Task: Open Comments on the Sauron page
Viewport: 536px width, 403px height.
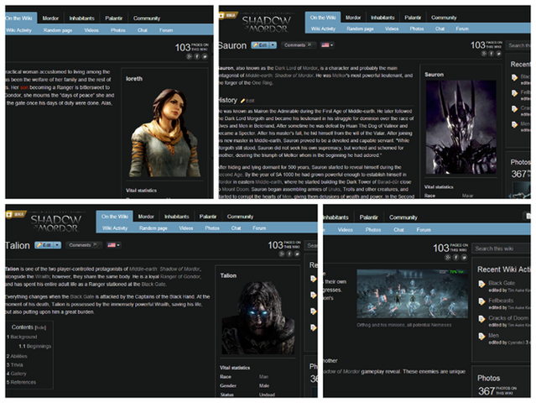Action: (x=298, y=44)
